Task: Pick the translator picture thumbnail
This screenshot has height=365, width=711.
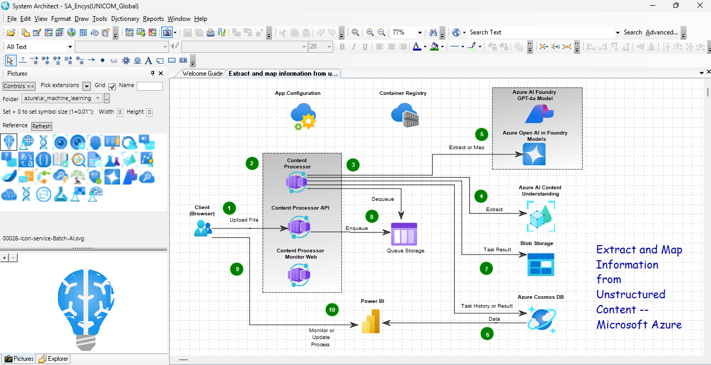Action: pyautogui.click(x=26, y=160)
